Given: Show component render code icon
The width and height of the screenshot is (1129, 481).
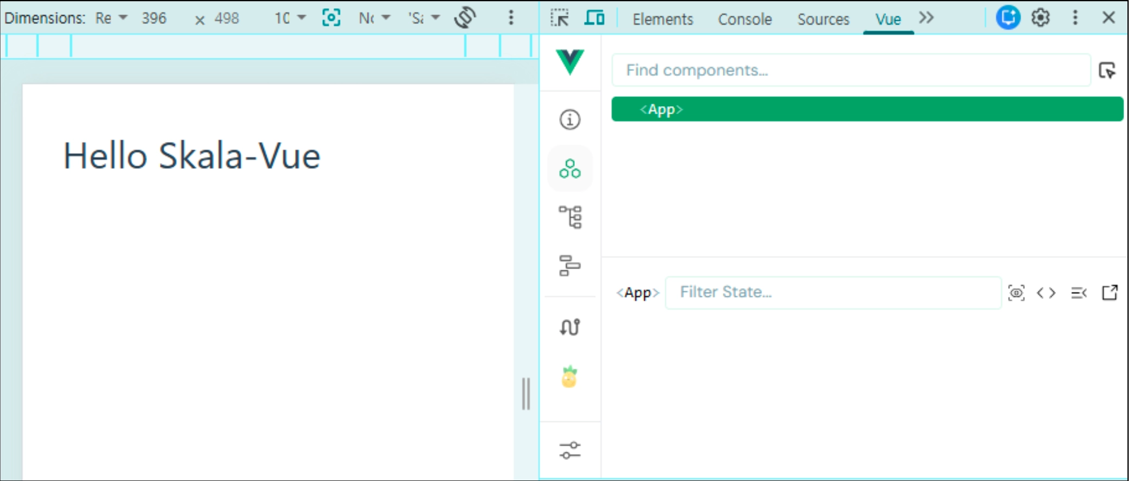Looking at the screenshot, I should pyautogui.click(x=1046, y=293).
